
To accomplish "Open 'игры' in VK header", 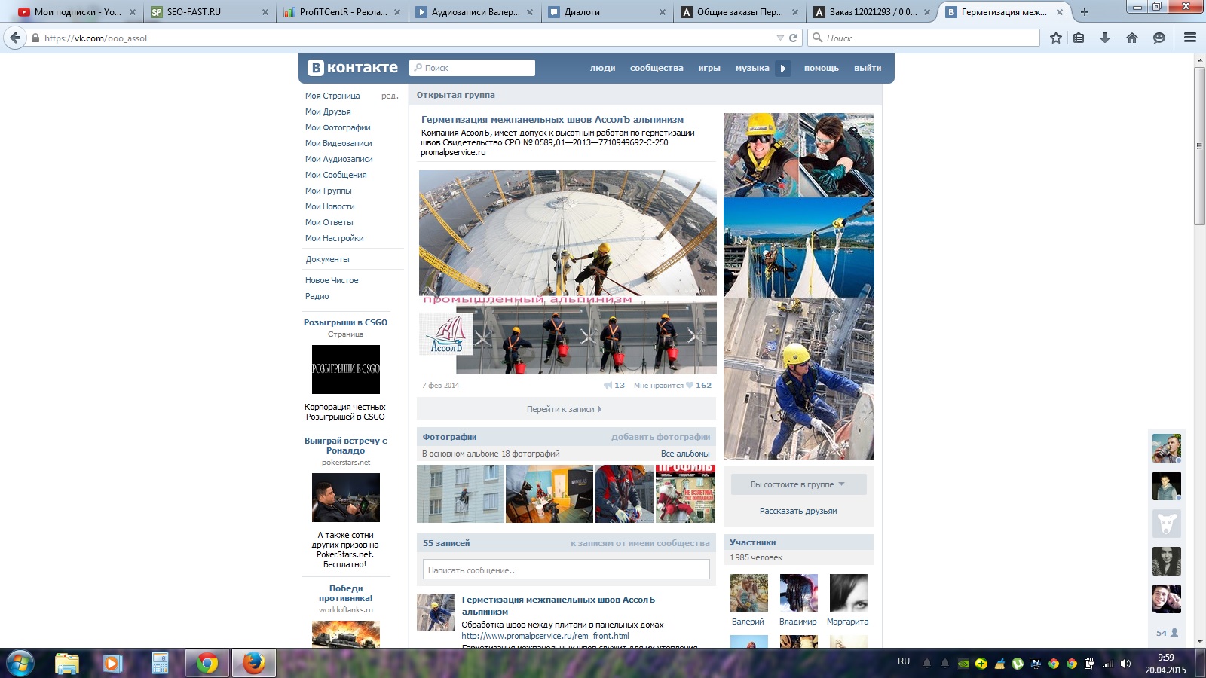I will click(709, 68).
